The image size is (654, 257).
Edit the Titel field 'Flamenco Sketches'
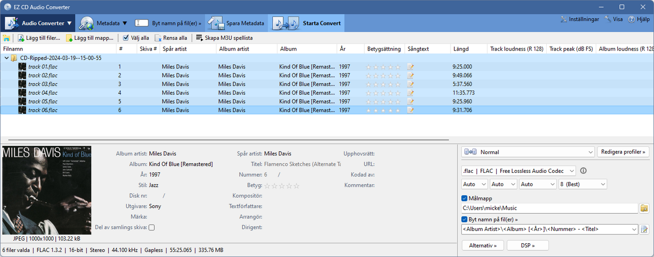302,164
